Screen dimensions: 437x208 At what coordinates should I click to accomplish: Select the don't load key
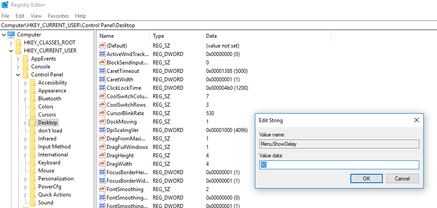(50, 131)
